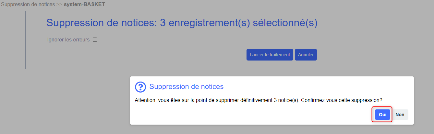Screen dimensions: 434x134
Task: Start processing with Lancer le traitement
Action: [x=270, y=55]
